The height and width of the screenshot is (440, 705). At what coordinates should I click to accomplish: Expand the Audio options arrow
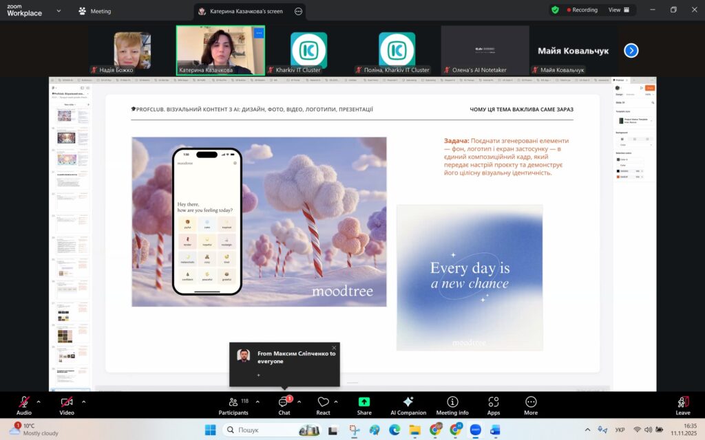[39, 401]
